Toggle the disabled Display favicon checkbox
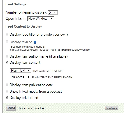The height and width of the screenshot is (117, 127). [x=7, y=42]
